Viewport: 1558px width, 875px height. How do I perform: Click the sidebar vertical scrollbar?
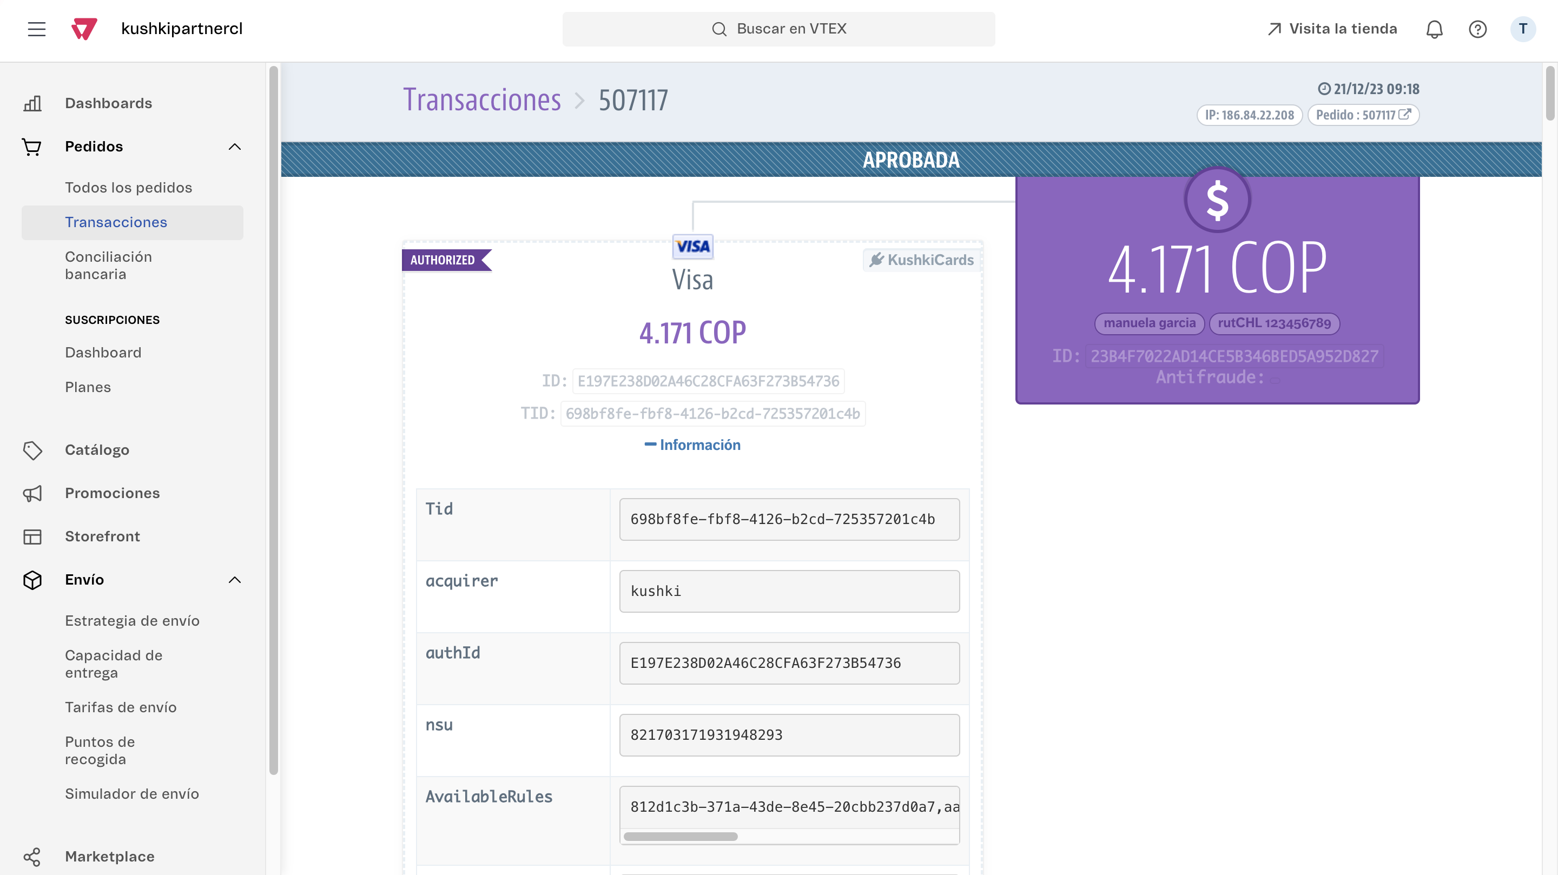tap(273, 420)
